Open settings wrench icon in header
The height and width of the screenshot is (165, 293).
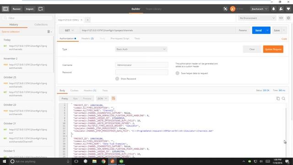coord(281,9)
